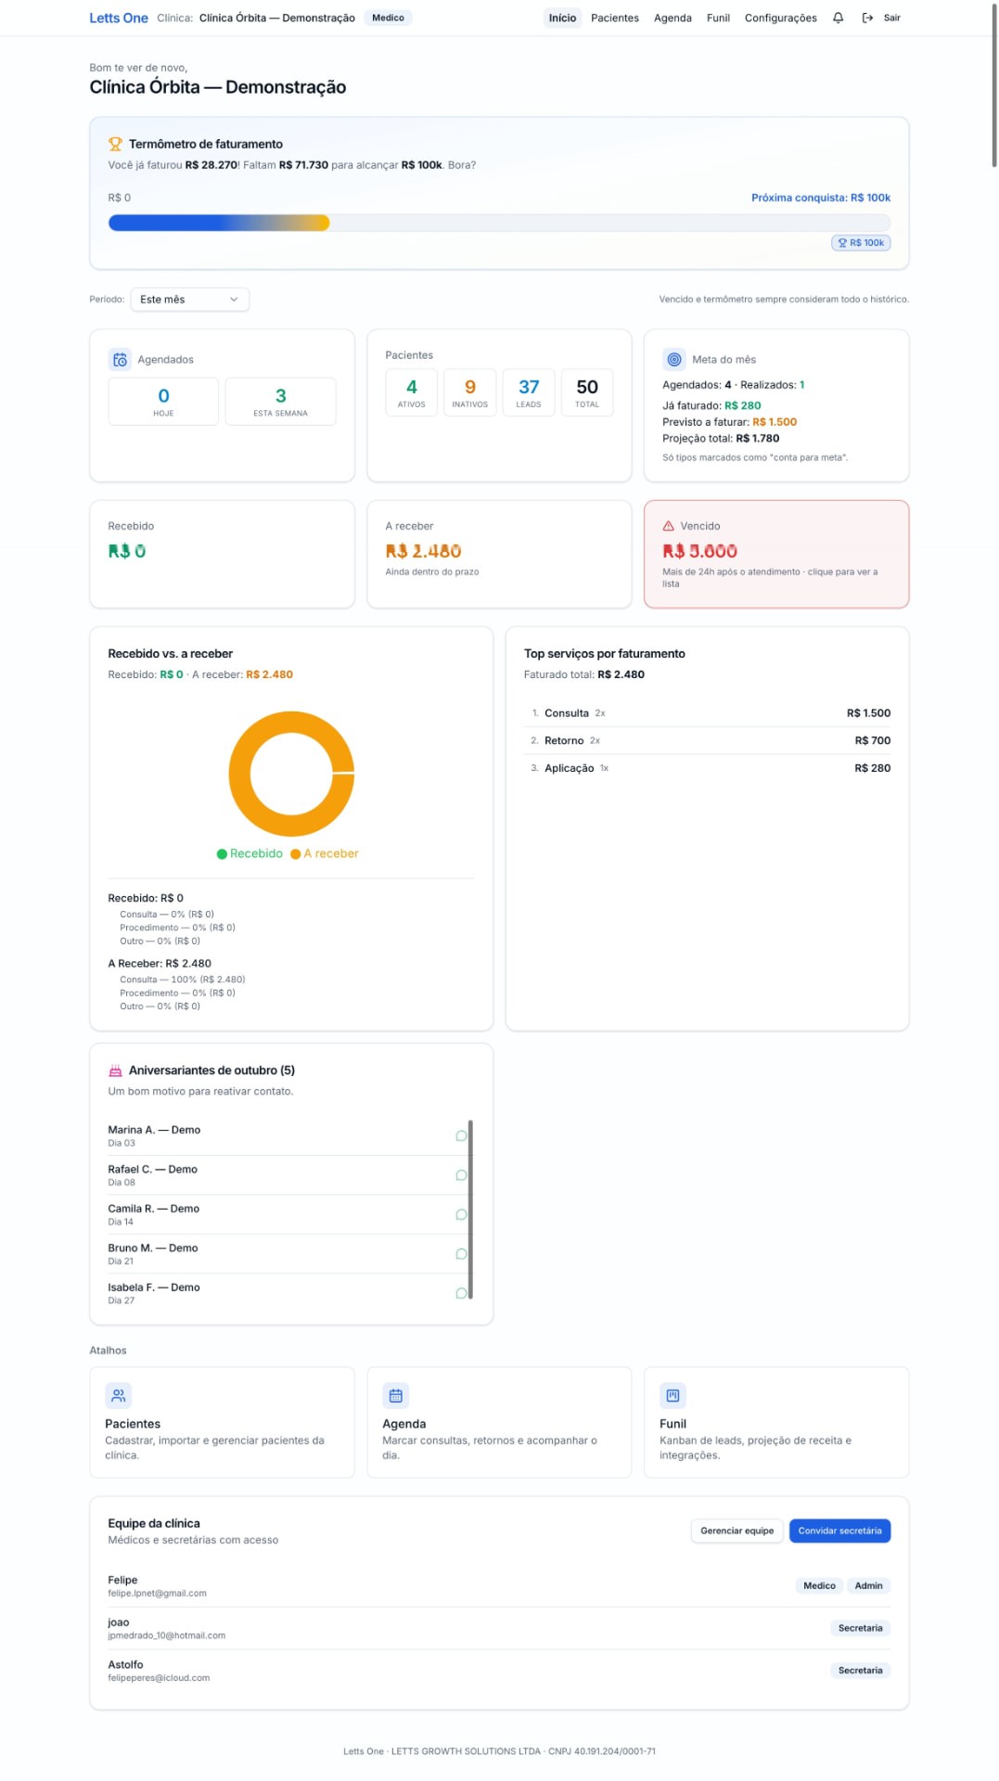Click the people icon in Pacientes shortcut
The width and height of the screenshot is (999, 1781).
(118, 1395)
